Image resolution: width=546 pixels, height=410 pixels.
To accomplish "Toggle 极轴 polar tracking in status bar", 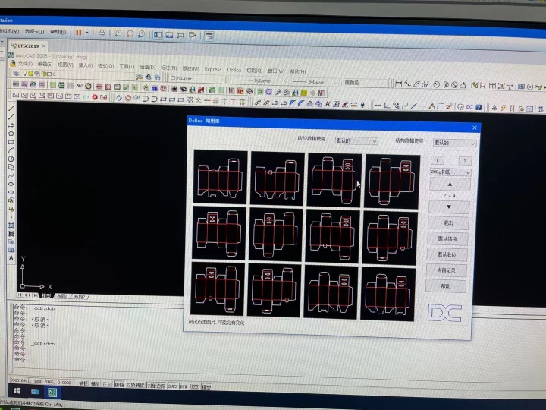I will pyautogui.click(x=118, y=384).
